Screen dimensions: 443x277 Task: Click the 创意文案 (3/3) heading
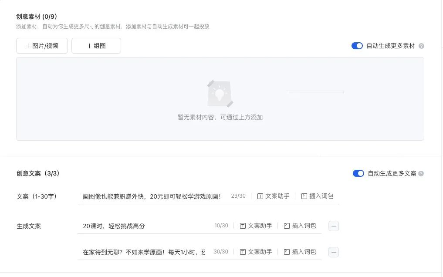38,173
